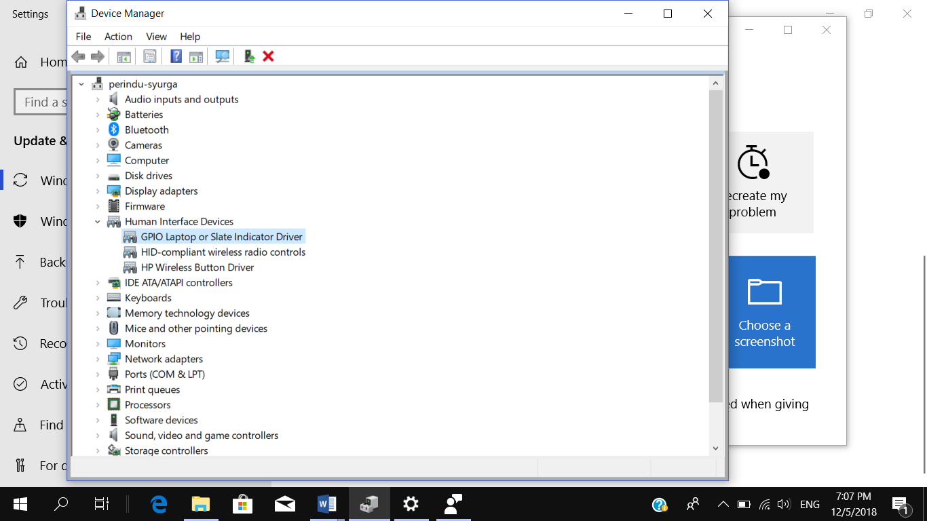Select the Processors tree item
The height and width of the screenshot is (521, 927).
pyautogui.click(x=148, y=405)
